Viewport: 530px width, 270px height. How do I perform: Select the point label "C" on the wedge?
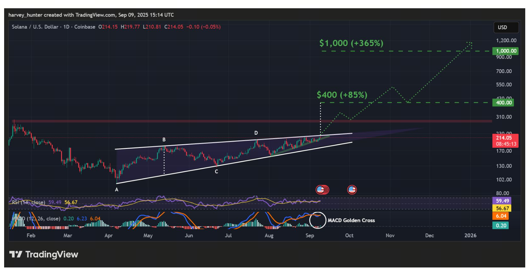[x=216, y=172]
